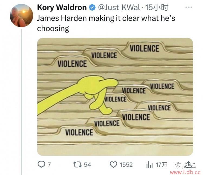Viewport: 203px width, 175px height.
Task: Like the tweet with heart icon
Action: 113,165
